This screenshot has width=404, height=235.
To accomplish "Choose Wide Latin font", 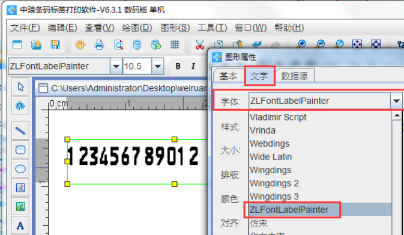I will tap(320, 156).
